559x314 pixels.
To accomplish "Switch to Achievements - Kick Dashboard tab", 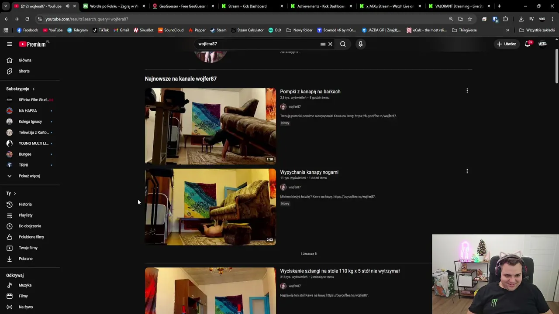I will click(321, 6).
